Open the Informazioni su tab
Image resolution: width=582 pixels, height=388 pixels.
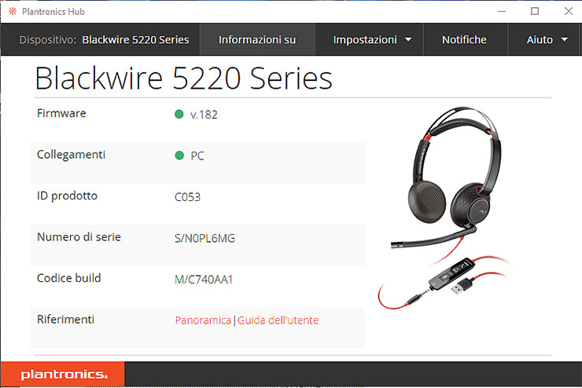pyautogui.click(x=257, y=39)
